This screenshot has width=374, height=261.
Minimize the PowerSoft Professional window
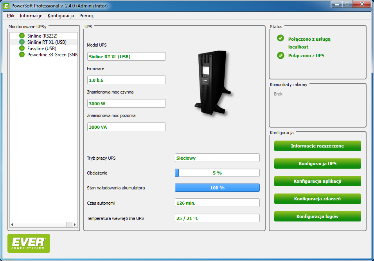tap(337, 4)
